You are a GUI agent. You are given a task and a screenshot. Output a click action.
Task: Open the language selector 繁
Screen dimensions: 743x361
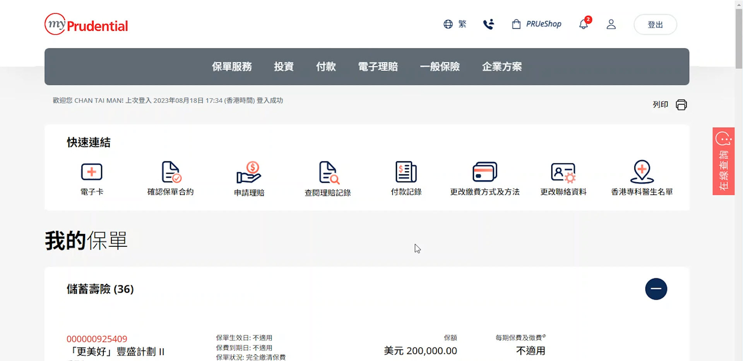[x=455, y=24]
